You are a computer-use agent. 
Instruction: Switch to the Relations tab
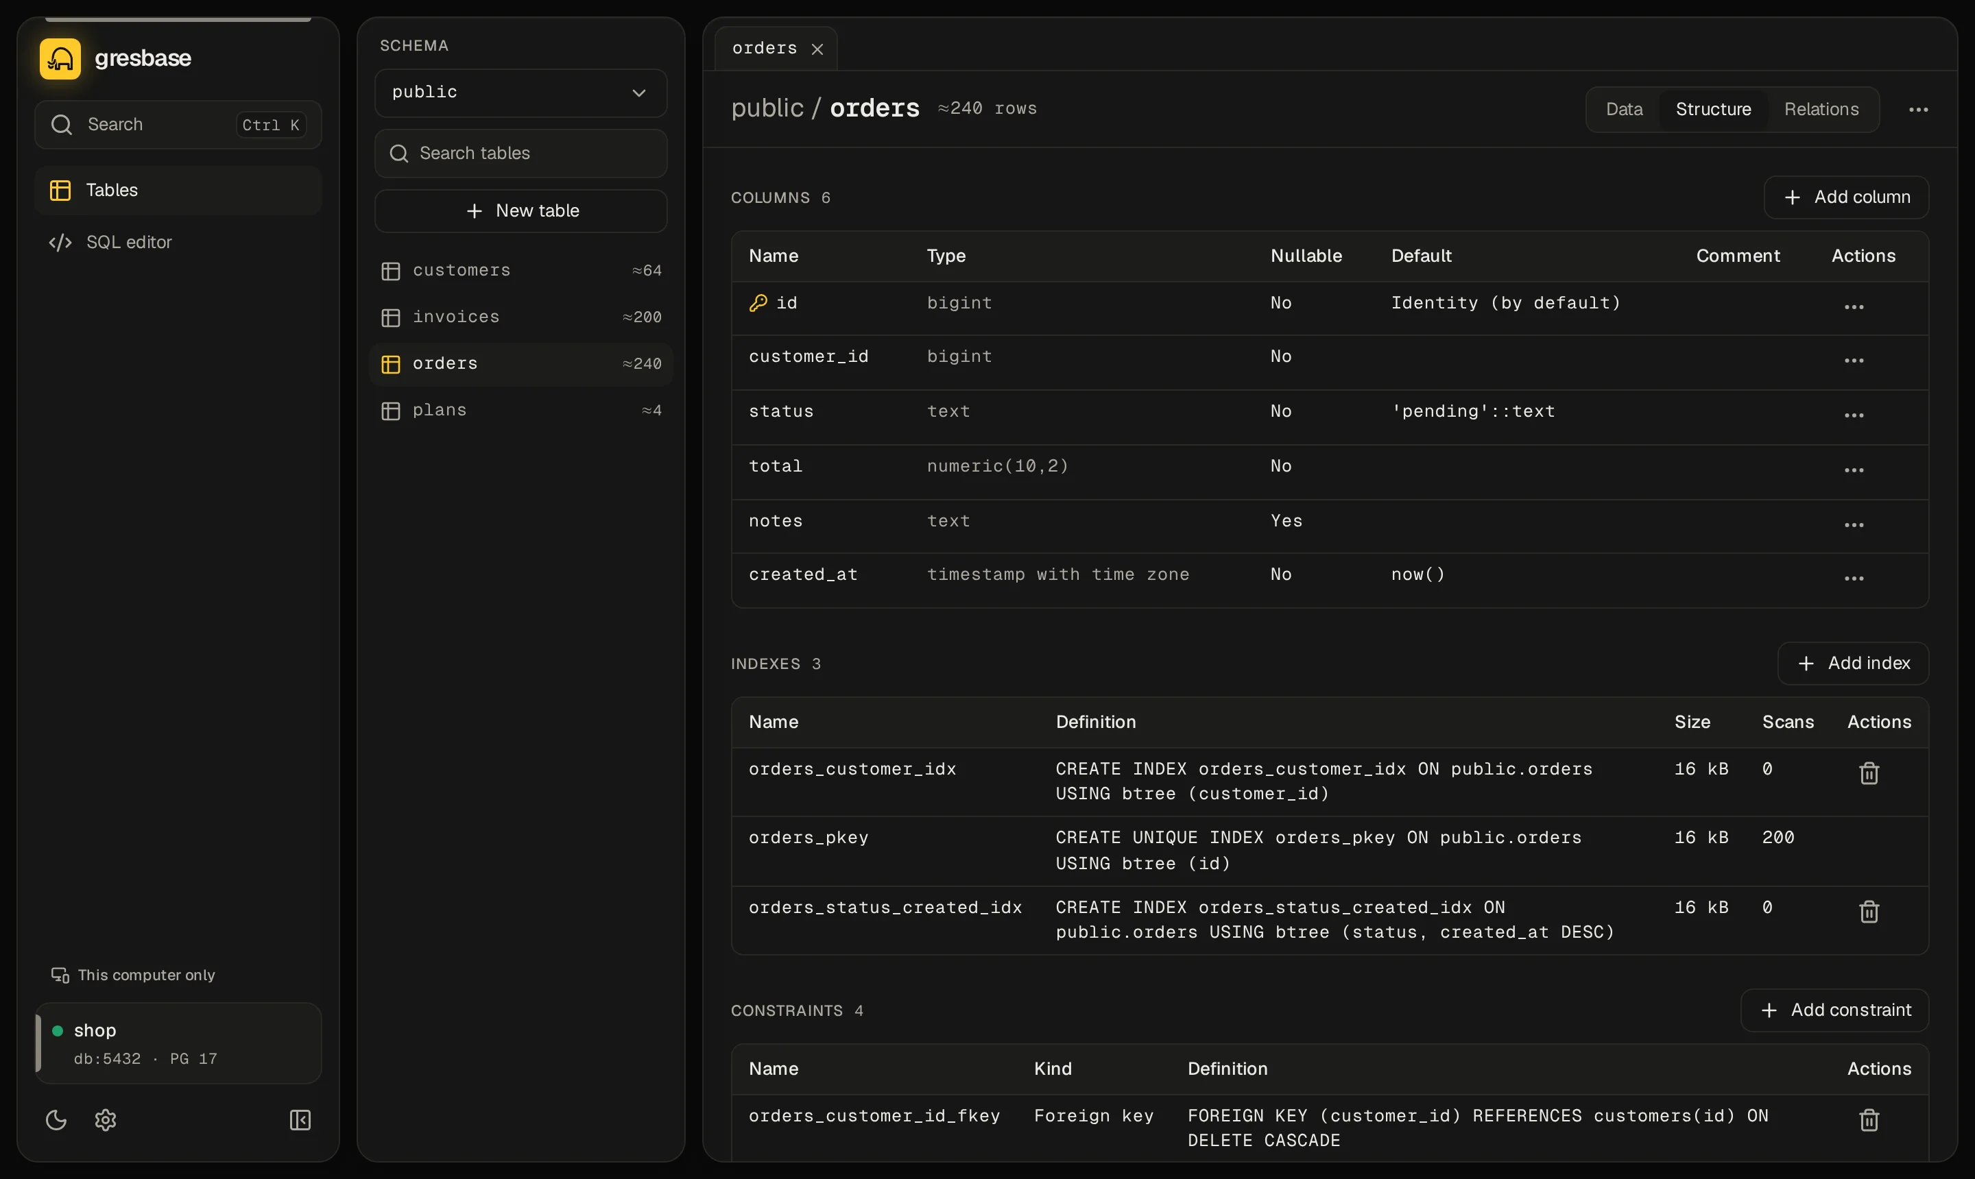click(x=1821, y=110)
